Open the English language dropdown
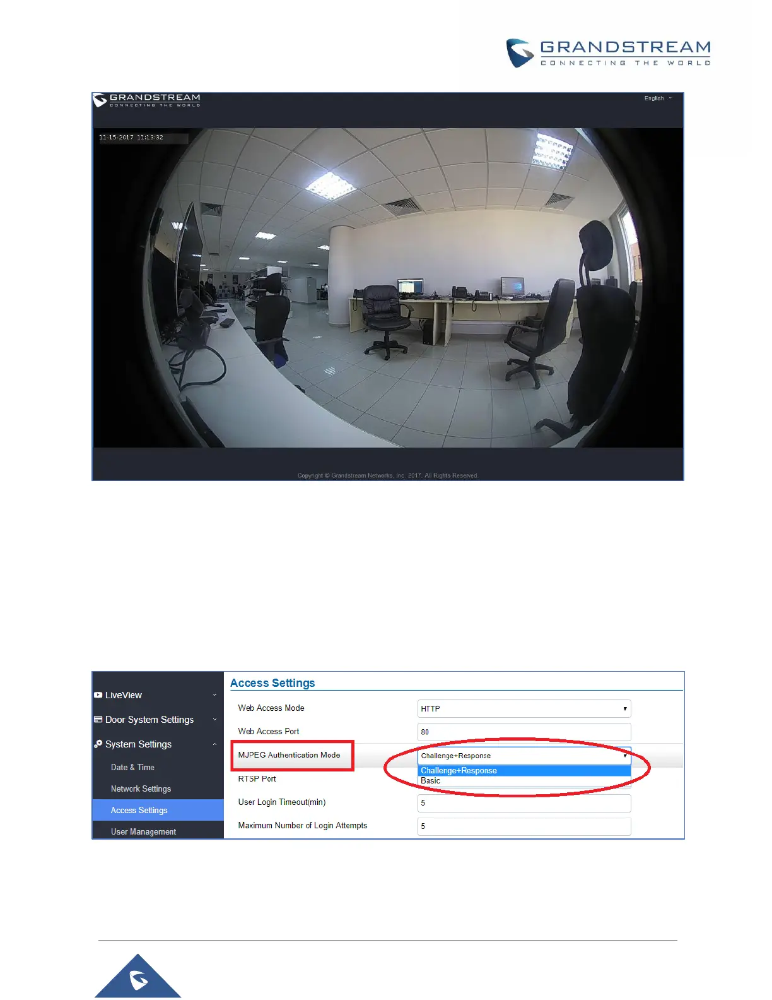This screenshot has width=772, height=1000. [658, 98]
